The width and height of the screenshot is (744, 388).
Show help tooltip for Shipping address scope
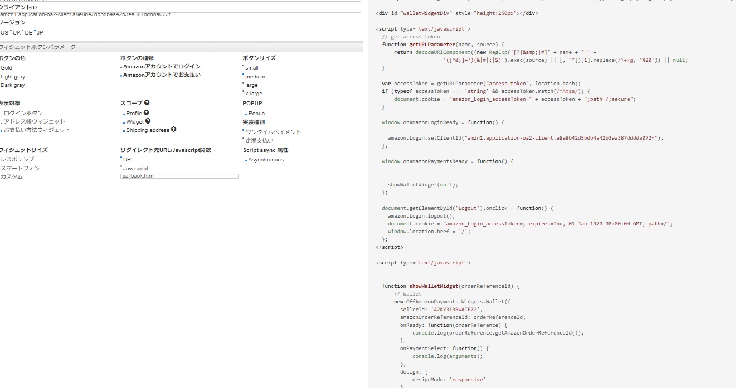pyautogui.click(x=173, y=130)
